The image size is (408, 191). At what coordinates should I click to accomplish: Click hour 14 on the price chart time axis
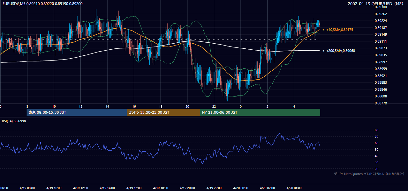coord(107,106)
